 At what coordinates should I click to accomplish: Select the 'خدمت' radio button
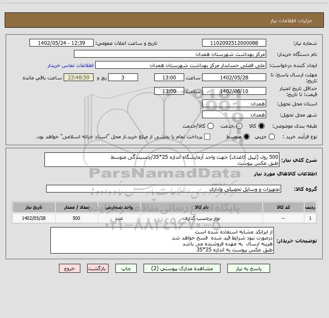coord(239,126)
